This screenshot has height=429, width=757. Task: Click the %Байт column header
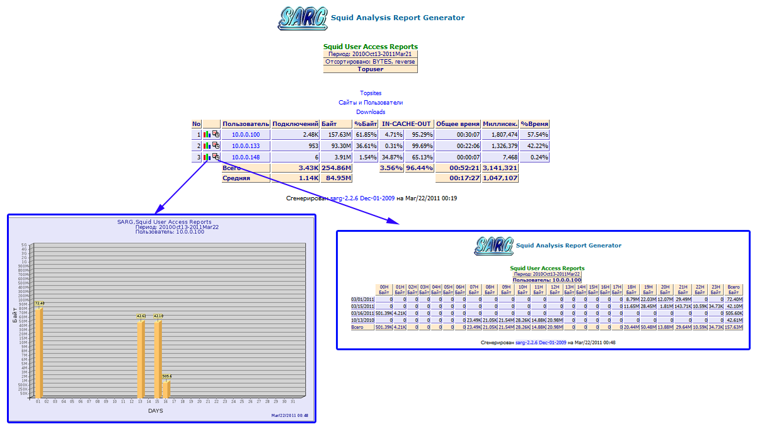tap(365, 124)
